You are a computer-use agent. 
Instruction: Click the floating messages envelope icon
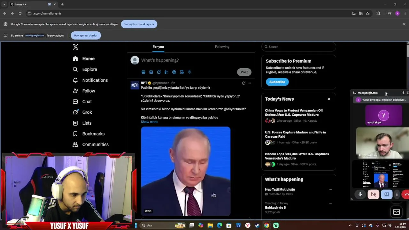397,212
